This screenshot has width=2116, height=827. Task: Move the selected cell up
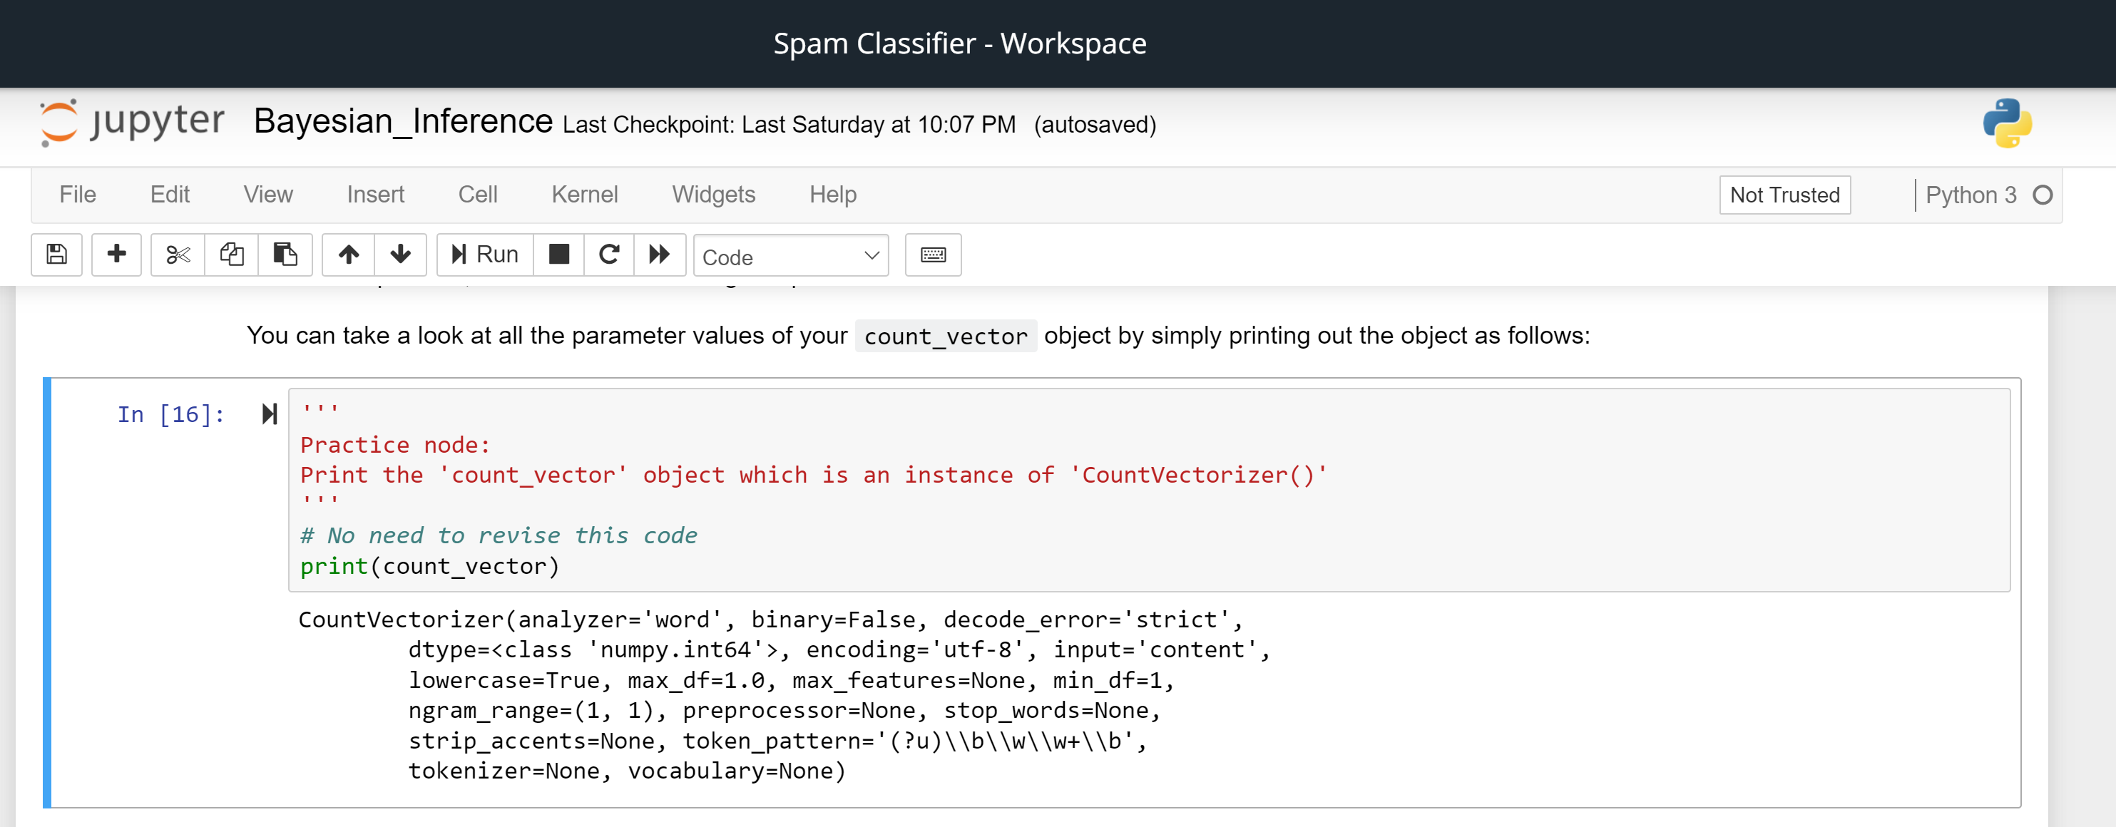point(348,255)
